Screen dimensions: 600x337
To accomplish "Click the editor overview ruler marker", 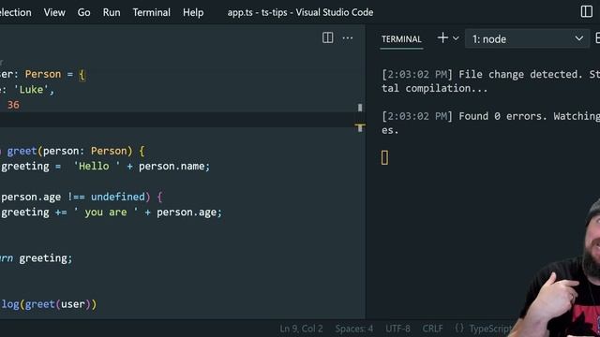I will 360,127.
